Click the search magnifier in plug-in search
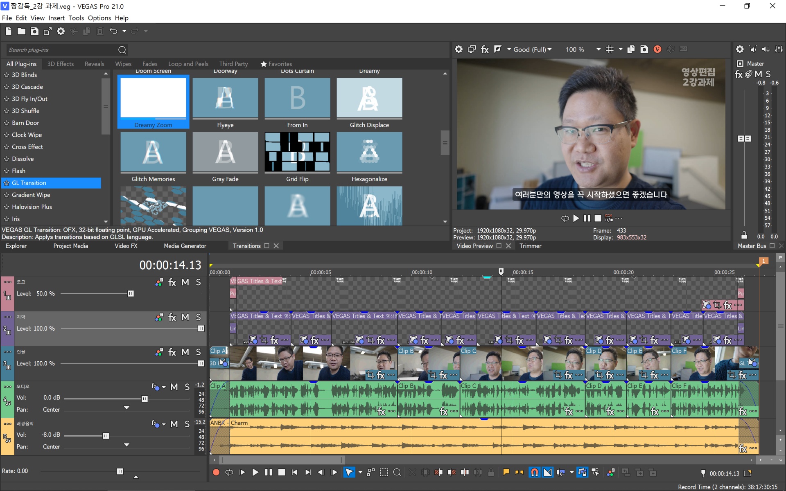Viewport: 786px width, 491px height. pyautogui.click(x=122, y=50)
